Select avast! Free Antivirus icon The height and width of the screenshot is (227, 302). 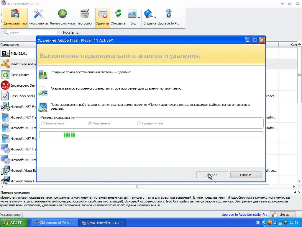point(5,64)
